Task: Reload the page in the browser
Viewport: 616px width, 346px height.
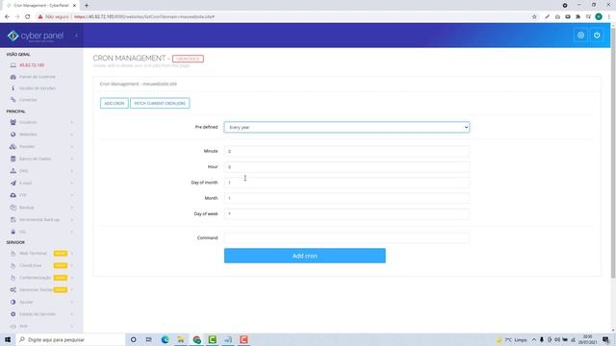Action: tap(28, 17)
